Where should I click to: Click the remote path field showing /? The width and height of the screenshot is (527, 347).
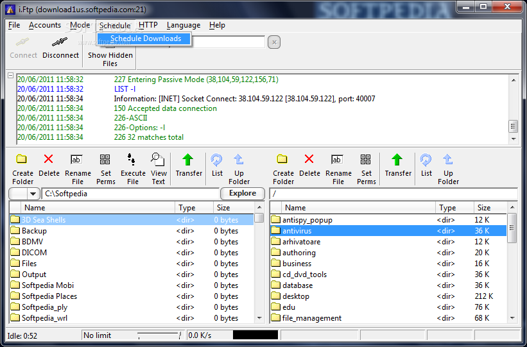[393, 194]
